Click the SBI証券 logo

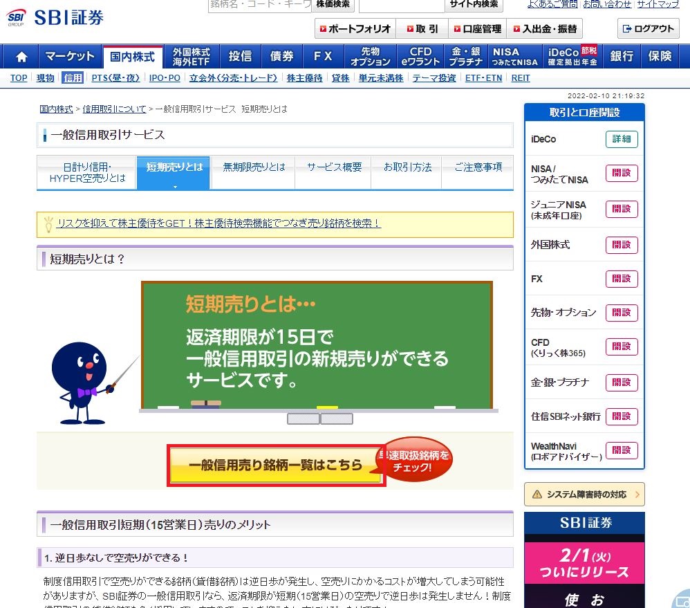pos(55,17)
